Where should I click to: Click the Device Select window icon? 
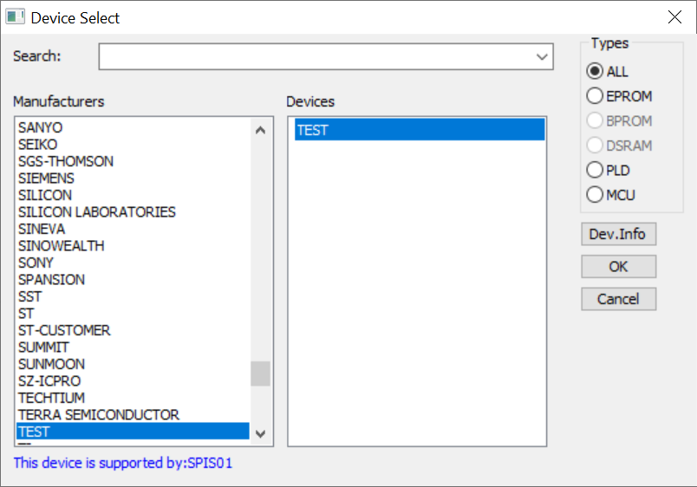pos(15,17)
